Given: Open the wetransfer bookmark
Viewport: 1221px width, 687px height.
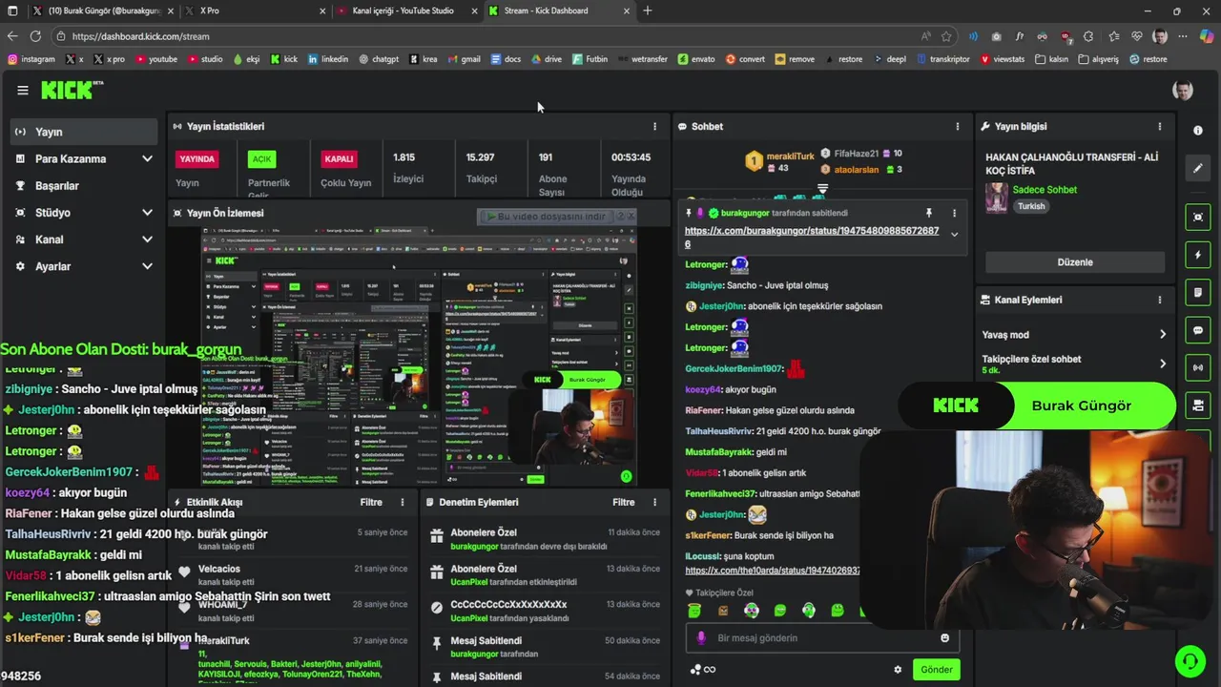Looking at the screenshot, I should coord(642,59).
